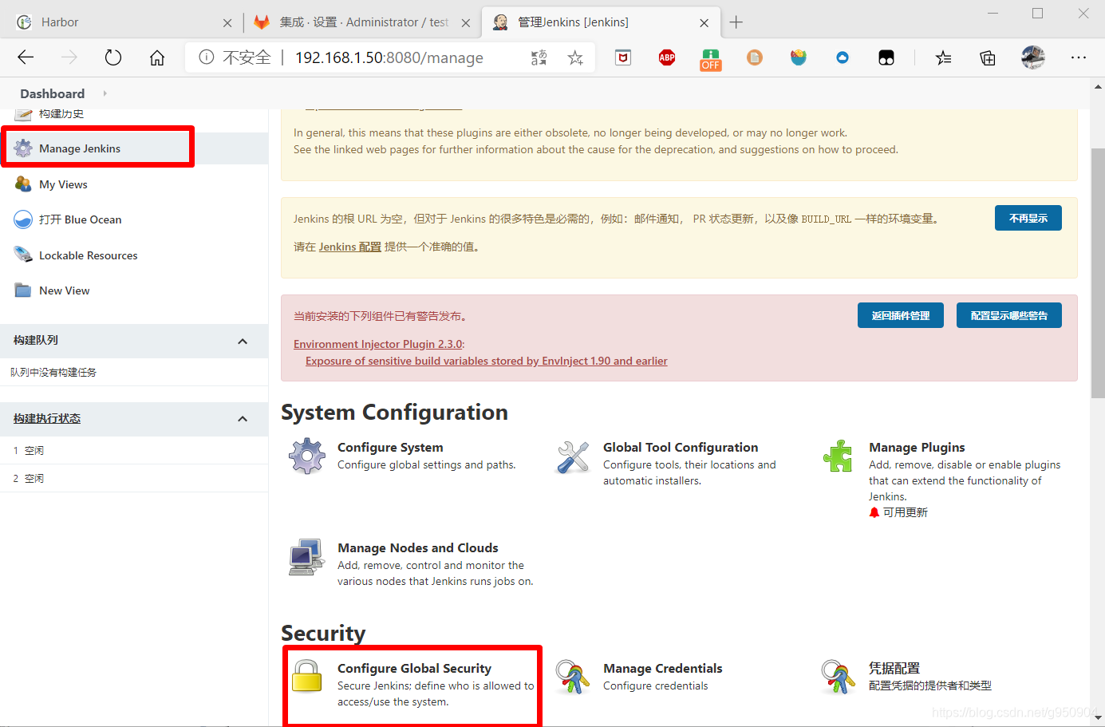Click the 构建历史 notepad icon
This screenshot has width=1105, height=727.
point(23,114)
